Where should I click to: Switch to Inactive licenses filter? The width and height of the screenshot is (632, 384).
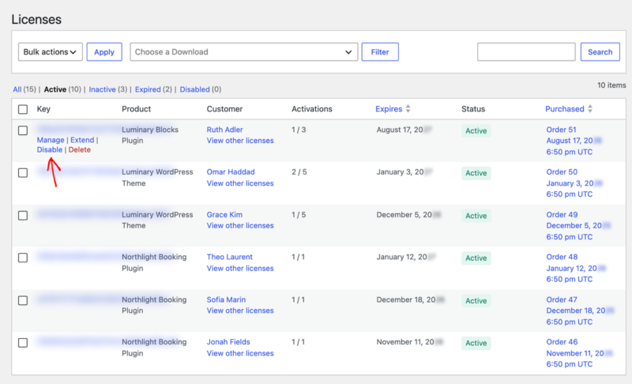tap(102, 89)
